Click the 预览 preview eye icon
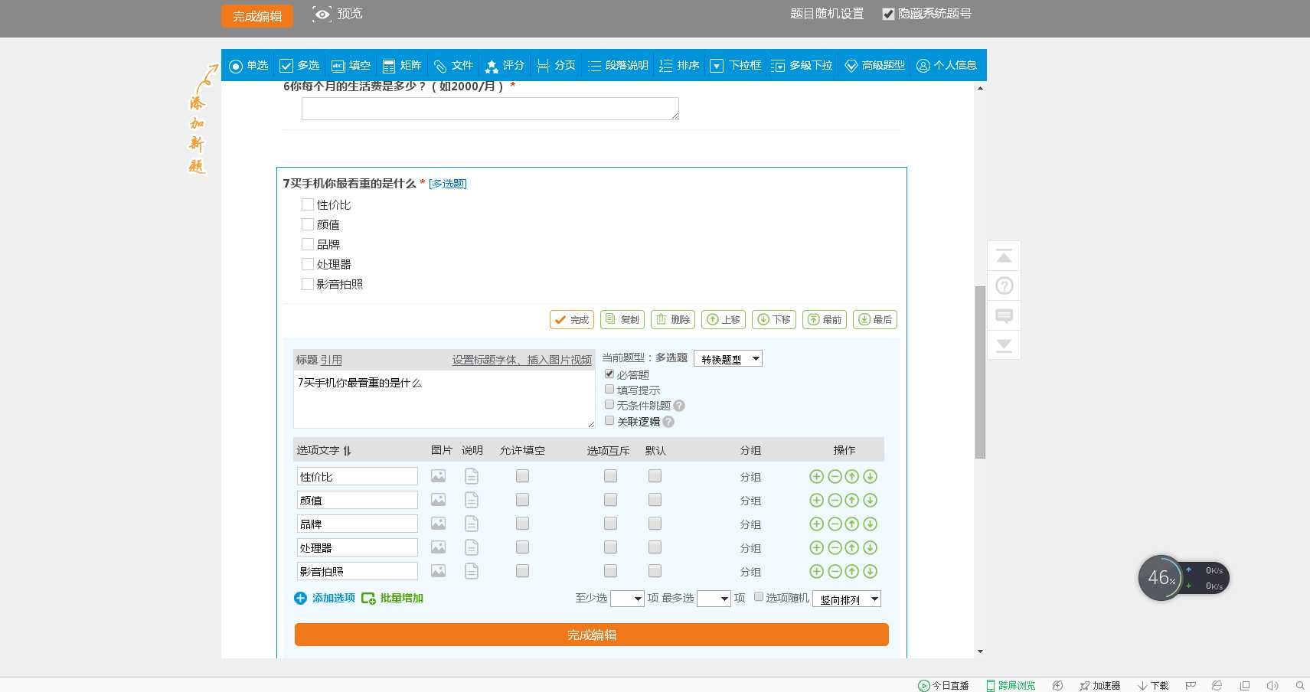Image resolution: width=1310 pixels, height=692 pixels. [x=322, y=14]
